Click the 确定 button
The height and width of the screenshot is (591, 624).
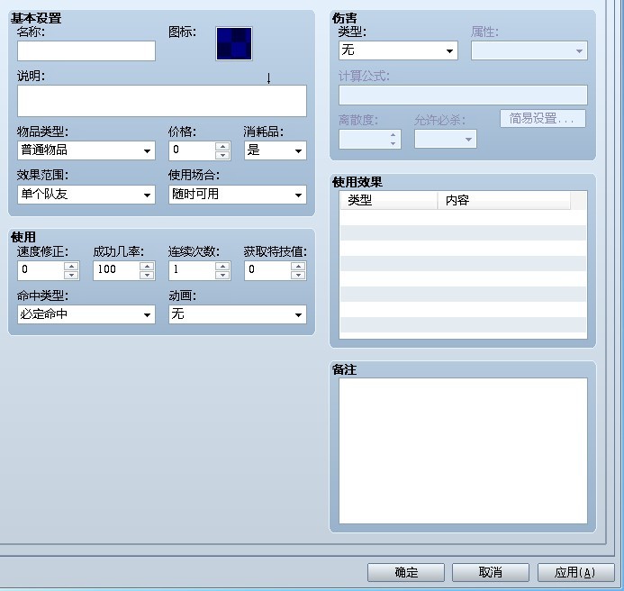point(406,572)
